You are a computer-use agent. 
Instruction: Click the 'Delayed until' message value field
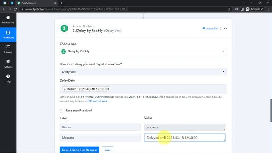[x=185, y=138]
